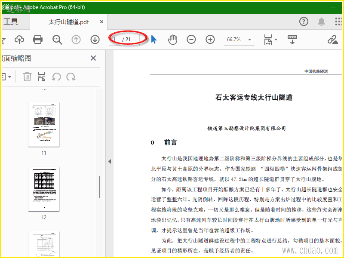This screenshot has height=258, width=344.
Task: Select page 11 thumbnail
Action: tap(44, 125)
